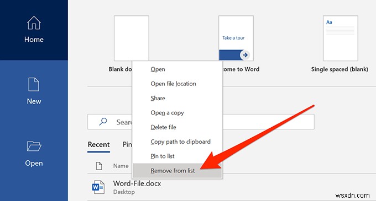Screen dimensions: 376x201
Task: Choose Open a copy menu entry
Action: pyautogui.click(x=177, y=113)
